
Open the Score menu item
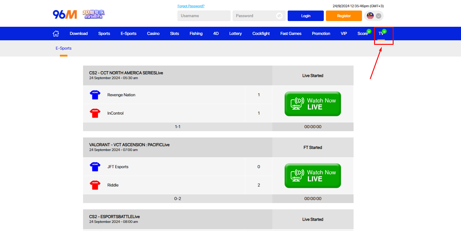click(x=363, y=34)
